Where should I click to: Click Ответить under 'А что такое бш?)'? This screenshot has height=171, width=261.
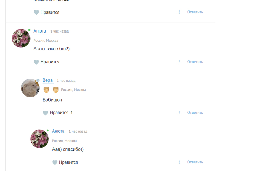[195, 62]
